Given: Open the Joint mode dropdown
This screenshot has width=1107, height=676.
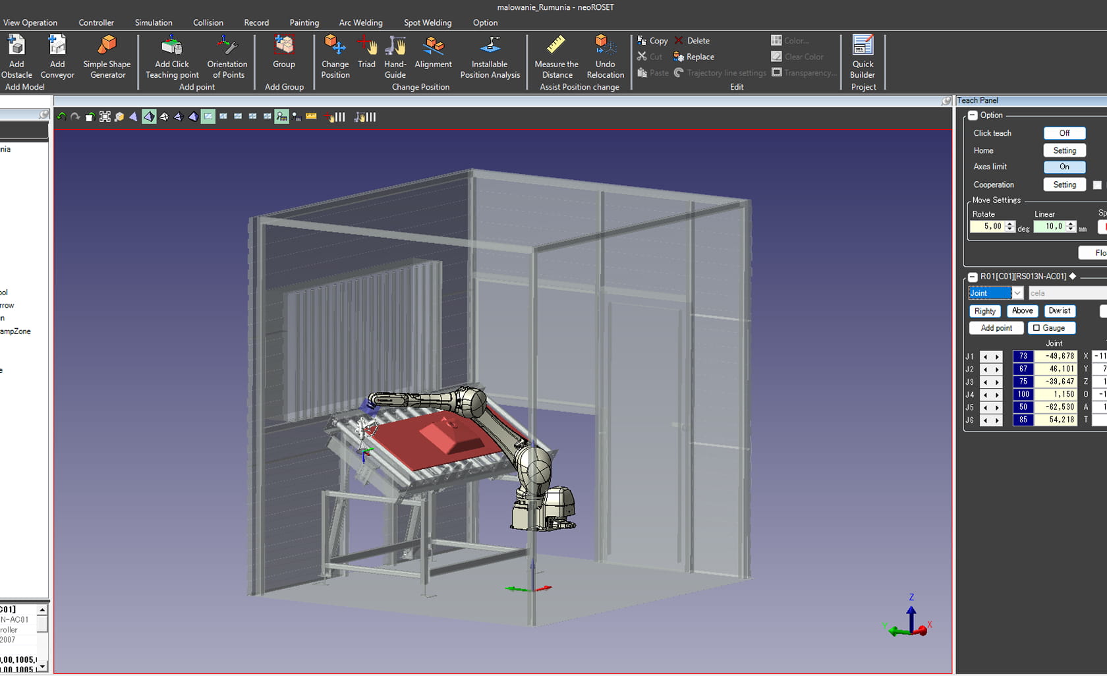Looking at the screenshot, I should (1017, 293).
